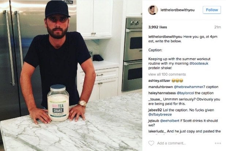Open the letthelordbewithyou profile avatar
226x151 pixels.
(x=153, y=10)
